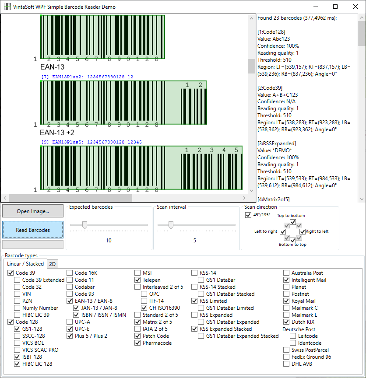The image size is (366, 378).
Task: Enable SSCC-128 checkbox
Action: [x=17, y=336]
